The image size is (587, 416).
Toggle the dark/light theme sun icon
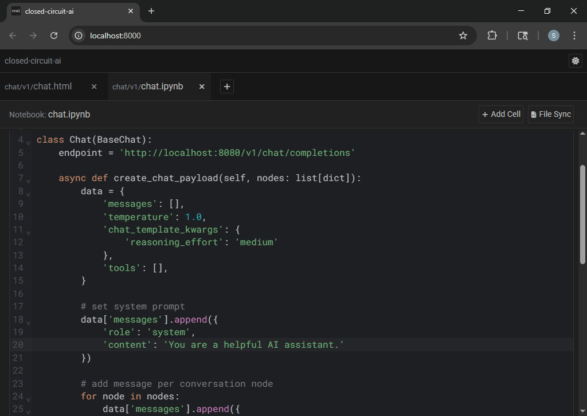click(x=575, y=61)
